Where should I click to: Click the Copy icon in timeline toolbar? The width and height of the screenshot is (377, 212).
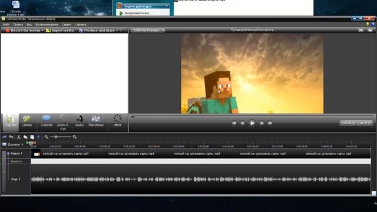pos(25,137)
